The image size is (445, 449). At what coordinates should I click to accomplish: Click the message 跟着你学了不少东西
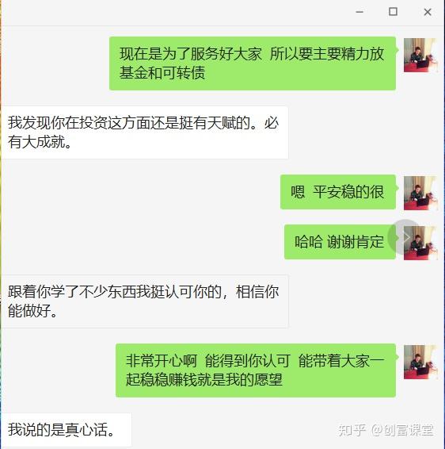pos(144,301)
